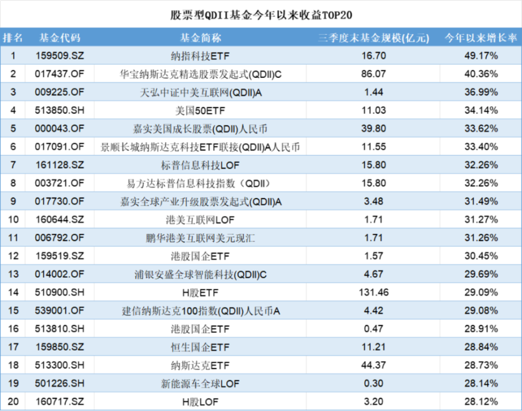Select fund code 513810.SH
The height and width of the screenshot is (411, 522).
click(x=60, y=329)
